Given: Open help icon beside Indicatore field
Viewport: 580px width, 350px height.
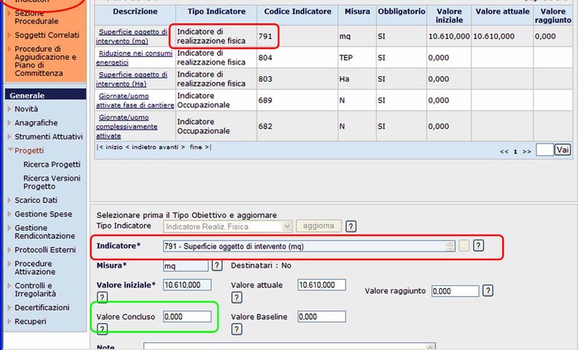Looking at the screenshot, I should (x=478, y=246).
